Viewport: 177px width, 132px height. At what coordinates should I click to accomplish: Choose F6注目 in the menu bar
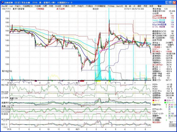58,6
